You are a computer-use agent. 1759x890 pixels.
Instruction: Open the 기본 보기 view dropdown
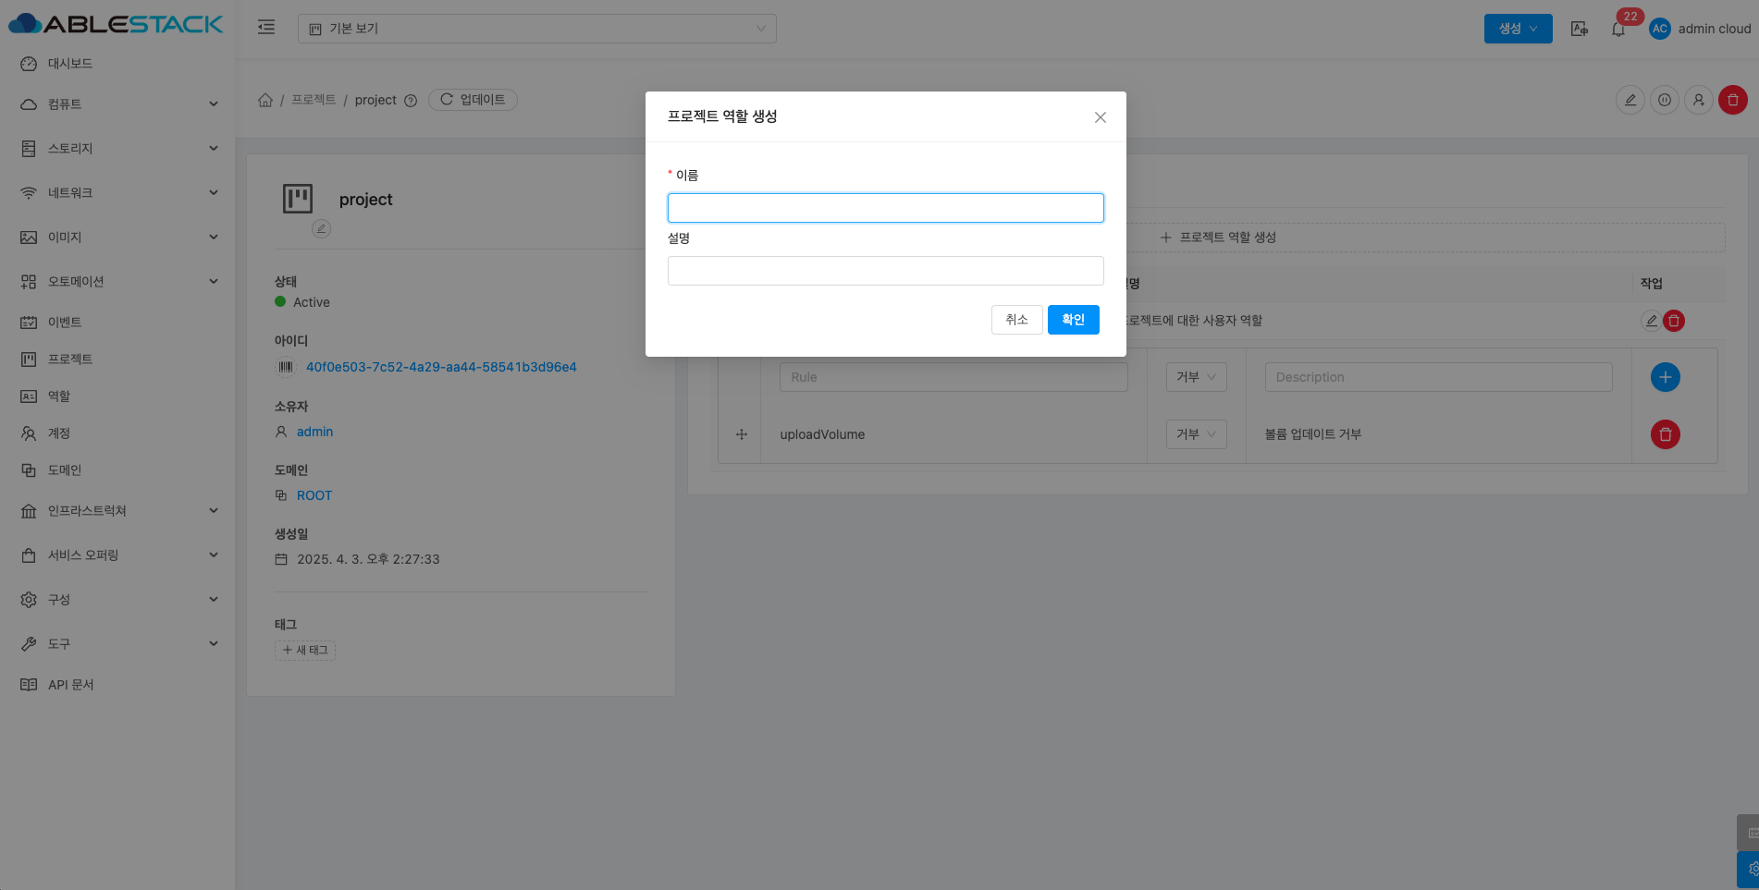[x=536, y=29]
